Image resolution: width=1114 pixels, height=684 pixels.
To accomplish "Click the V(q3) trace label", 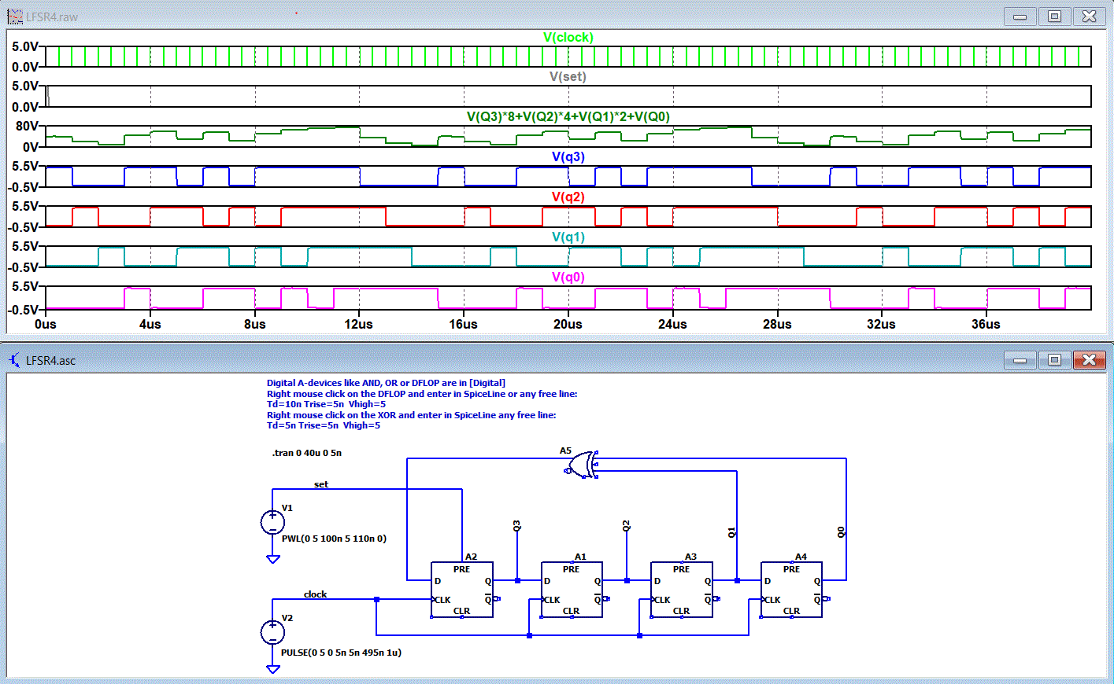I will point(568,156).
